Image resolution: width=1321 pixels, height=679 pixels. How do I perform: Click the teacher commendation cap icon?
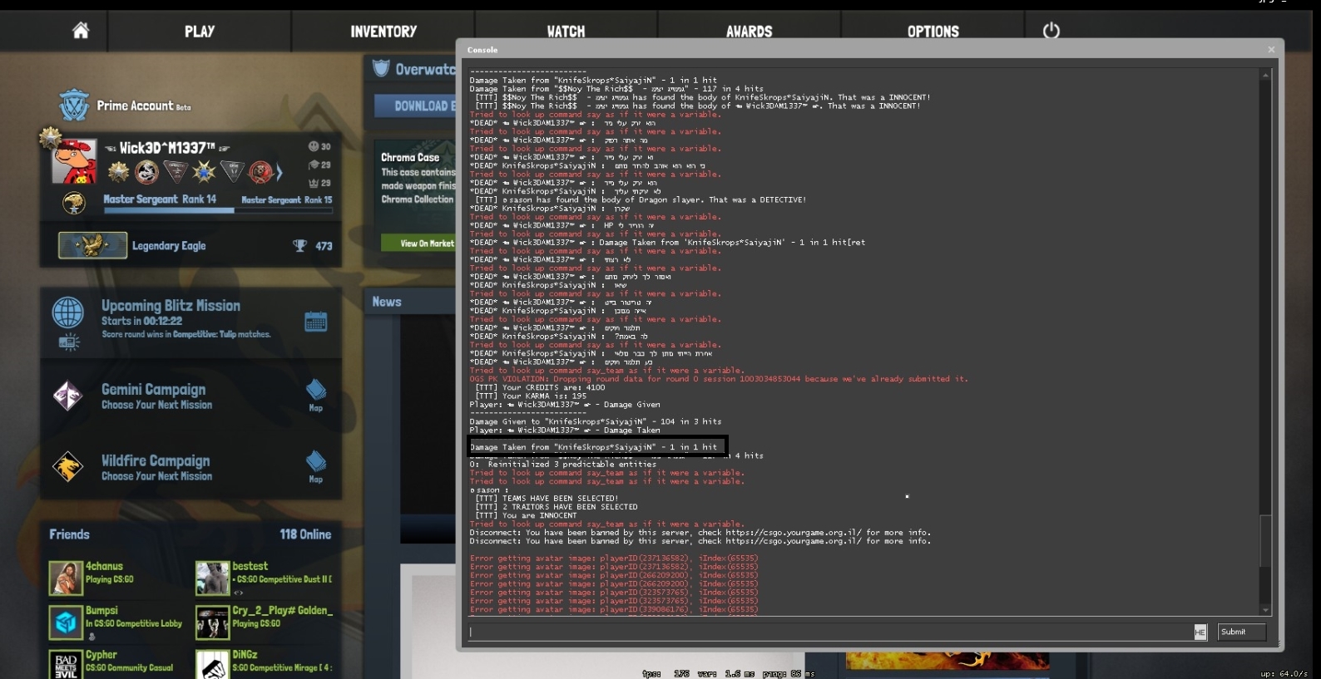click(314, 165)
